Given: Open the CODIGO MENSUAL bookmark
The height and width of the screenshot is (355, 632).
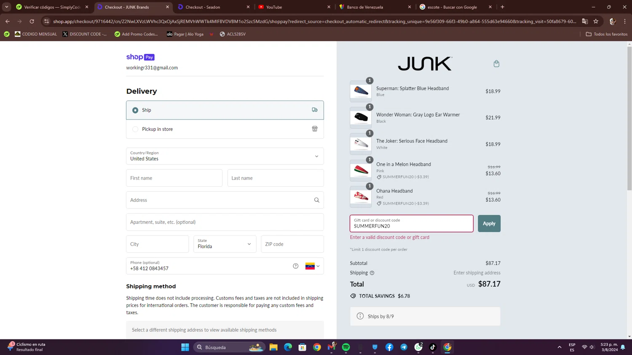Looking at the screenshot, I should click(x=36, y=34).
